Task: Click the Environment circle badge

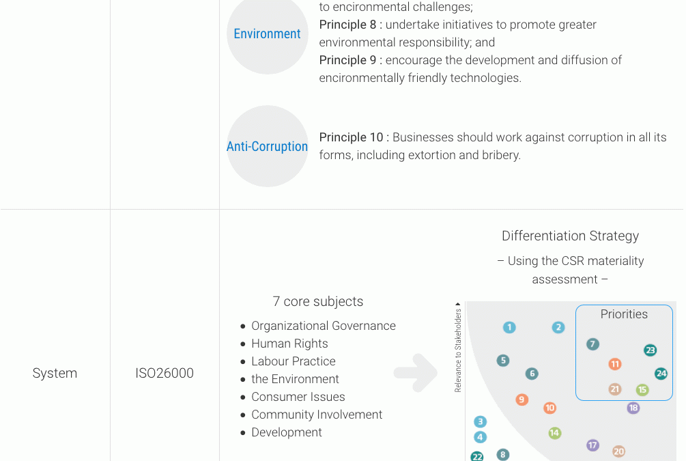Action: (268, 33)
